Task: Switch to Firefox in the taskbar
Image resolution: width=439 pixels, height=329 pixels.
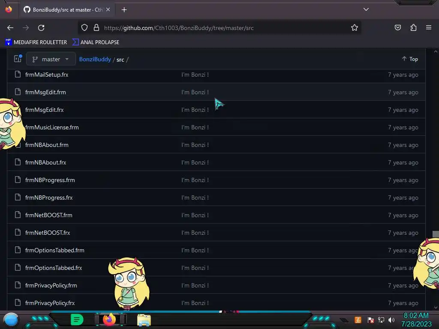Action: 109,320
